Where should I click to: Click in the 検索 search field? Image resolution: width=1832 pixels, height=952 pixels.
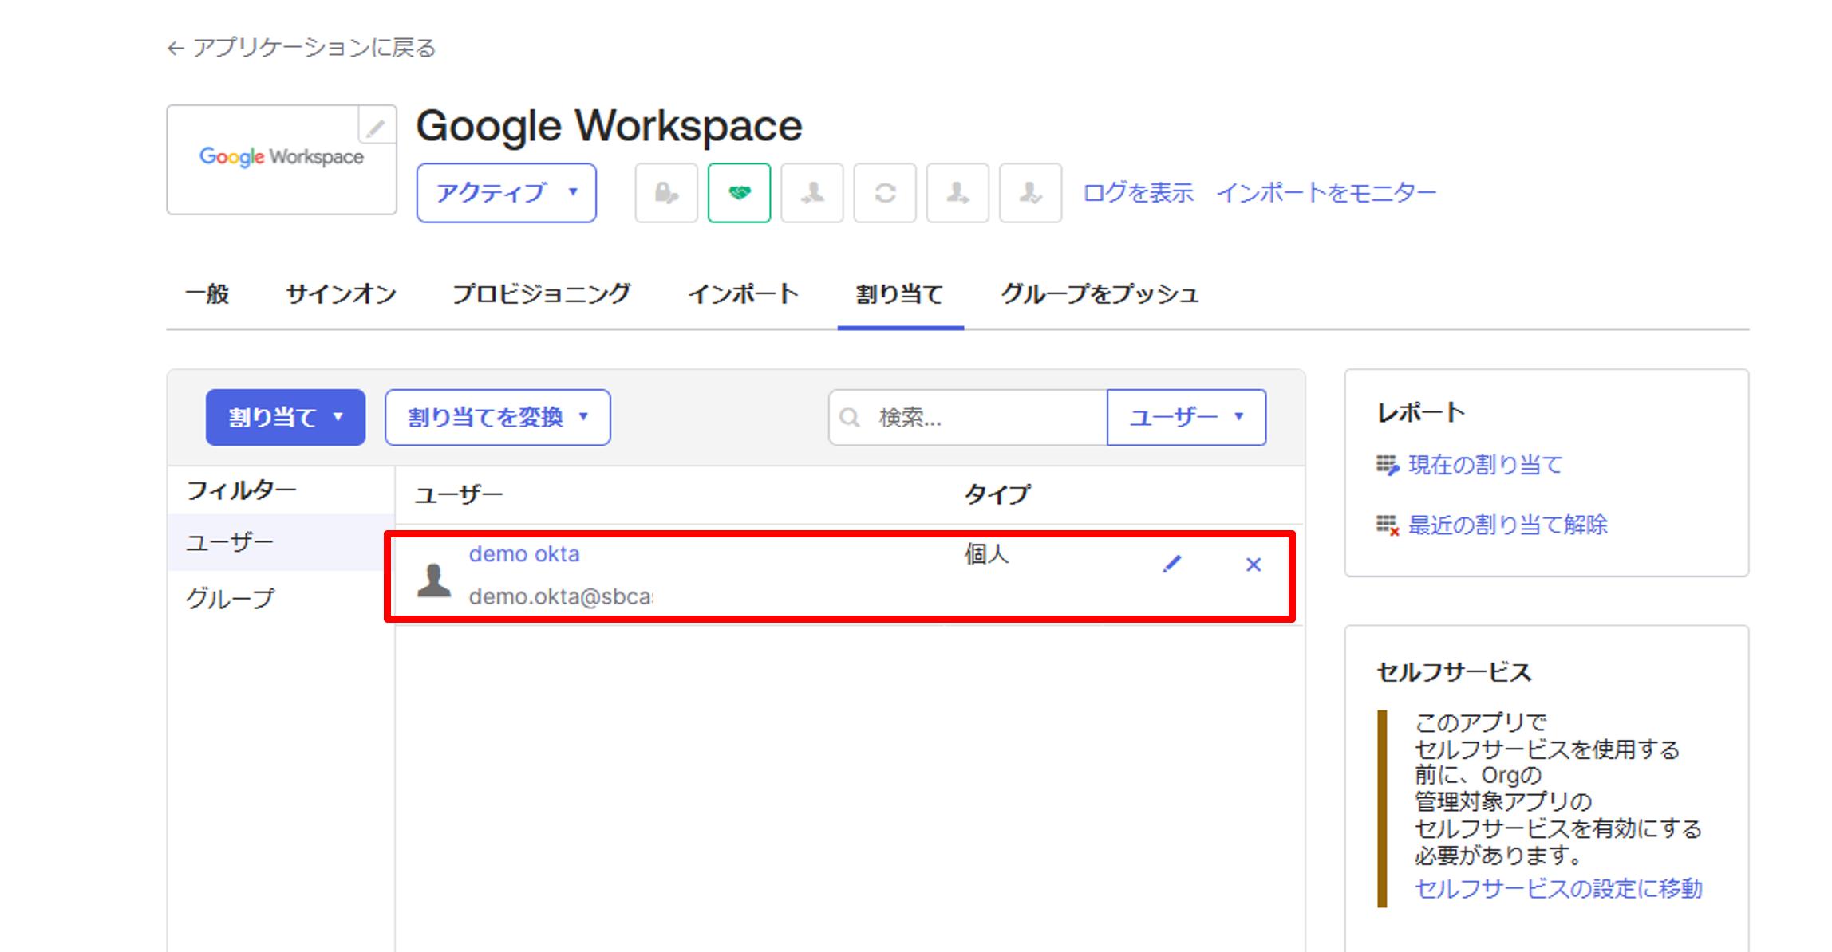tap(968, 417)
